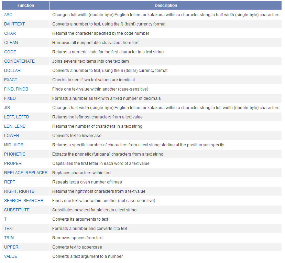Click 'Removes spaces from text' description
The image size is (285, 263).
point(77,238)
